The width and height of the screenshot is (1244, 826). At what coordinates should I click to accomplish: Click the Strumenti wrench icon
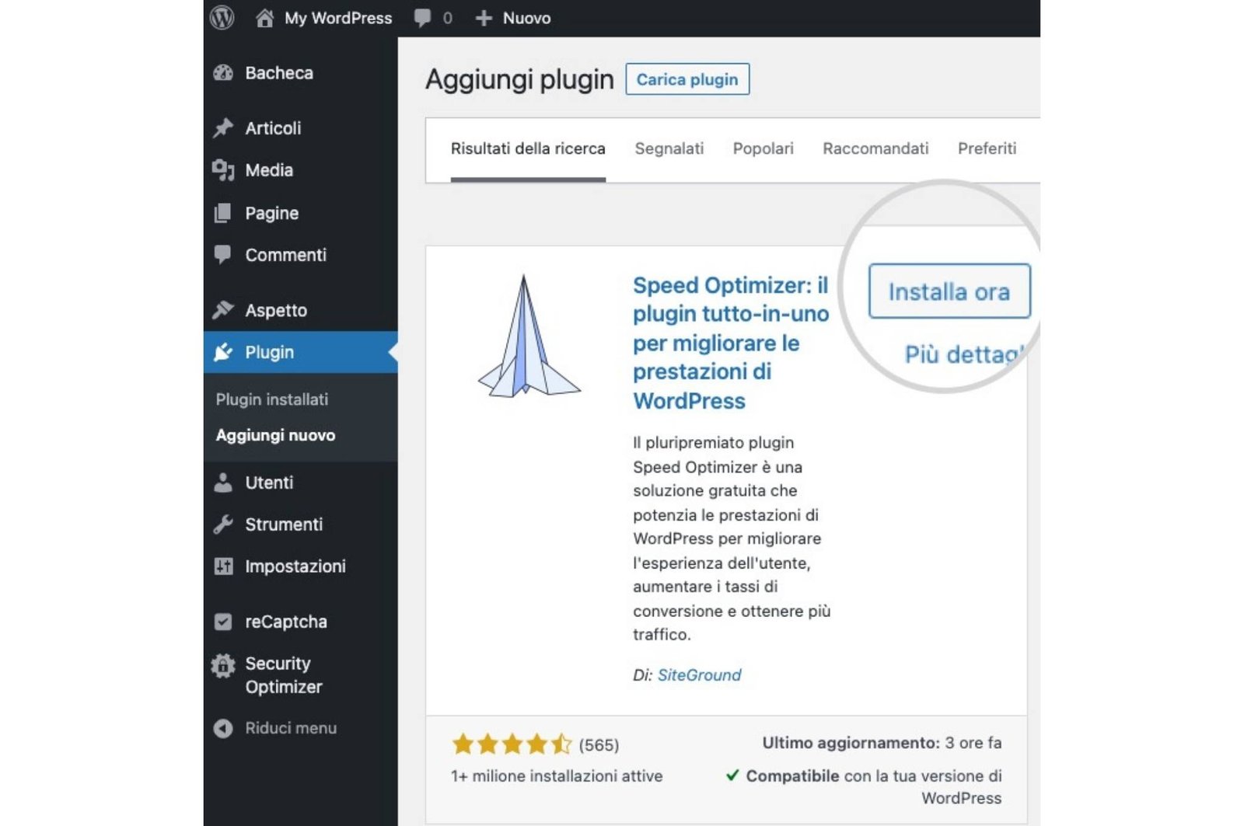click(x=223, y=525)
